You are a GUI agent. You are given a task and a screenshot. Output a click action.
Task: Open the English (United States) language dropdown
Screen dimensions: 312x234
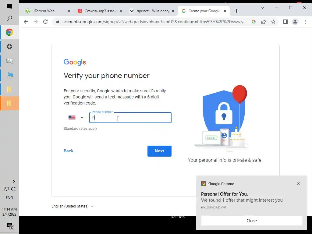[73, 206]
